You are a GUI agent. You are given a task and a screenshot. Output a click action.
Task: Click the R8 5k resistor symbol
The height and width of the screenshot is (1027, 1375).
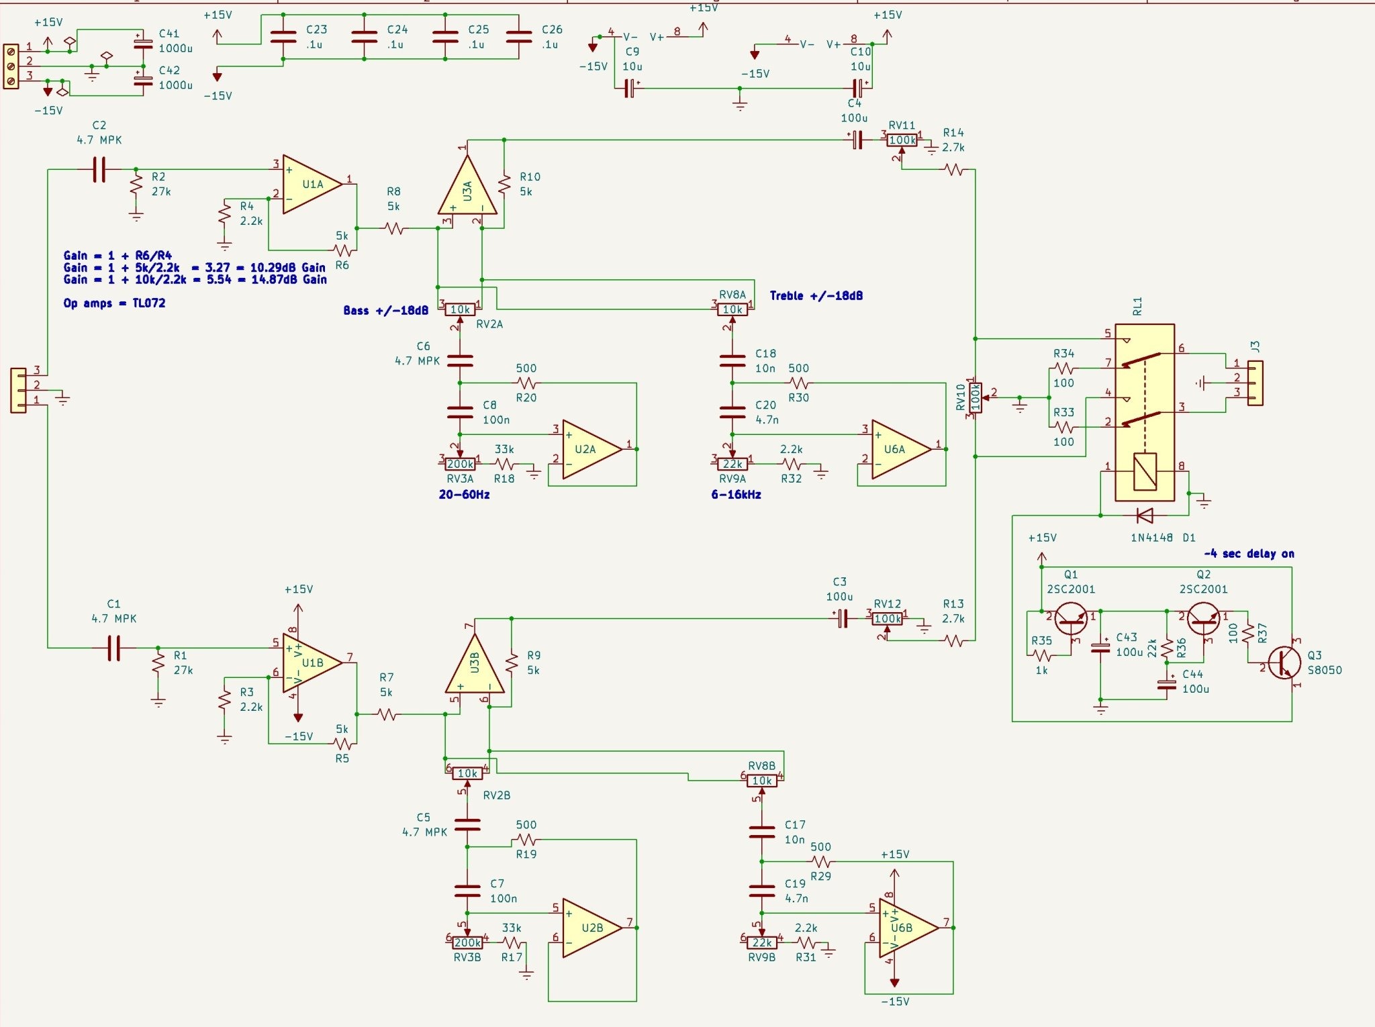[x=393, y=228]
